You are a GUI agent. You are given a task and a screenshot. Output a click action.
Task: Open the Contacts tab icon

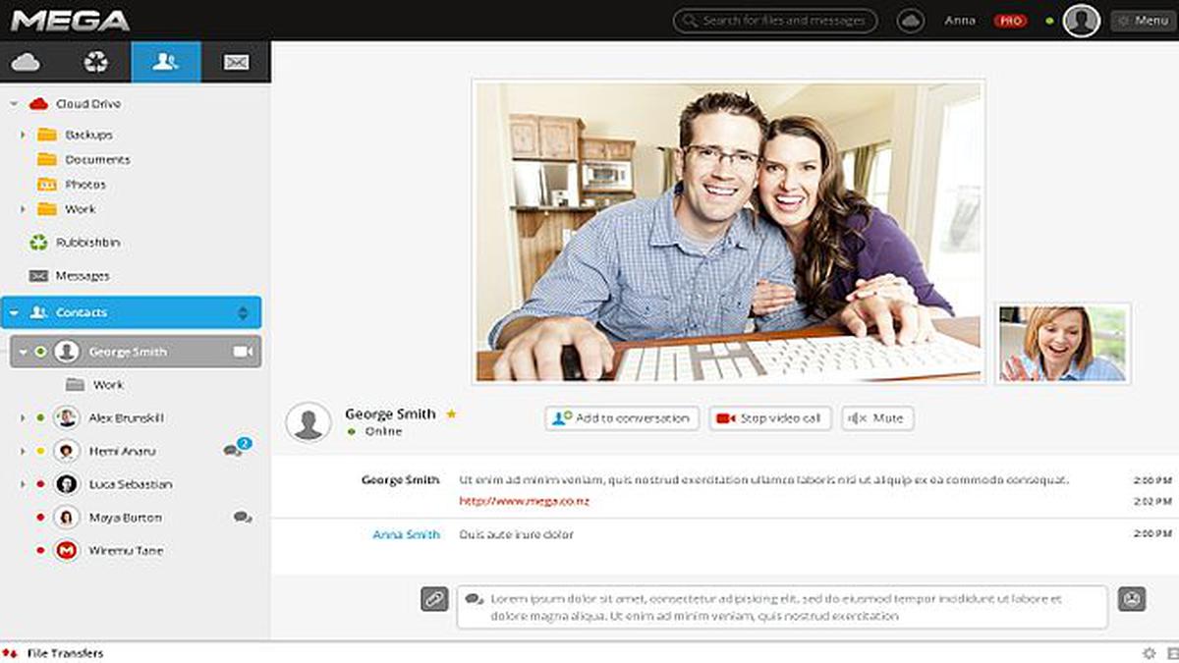coord(166,61)
